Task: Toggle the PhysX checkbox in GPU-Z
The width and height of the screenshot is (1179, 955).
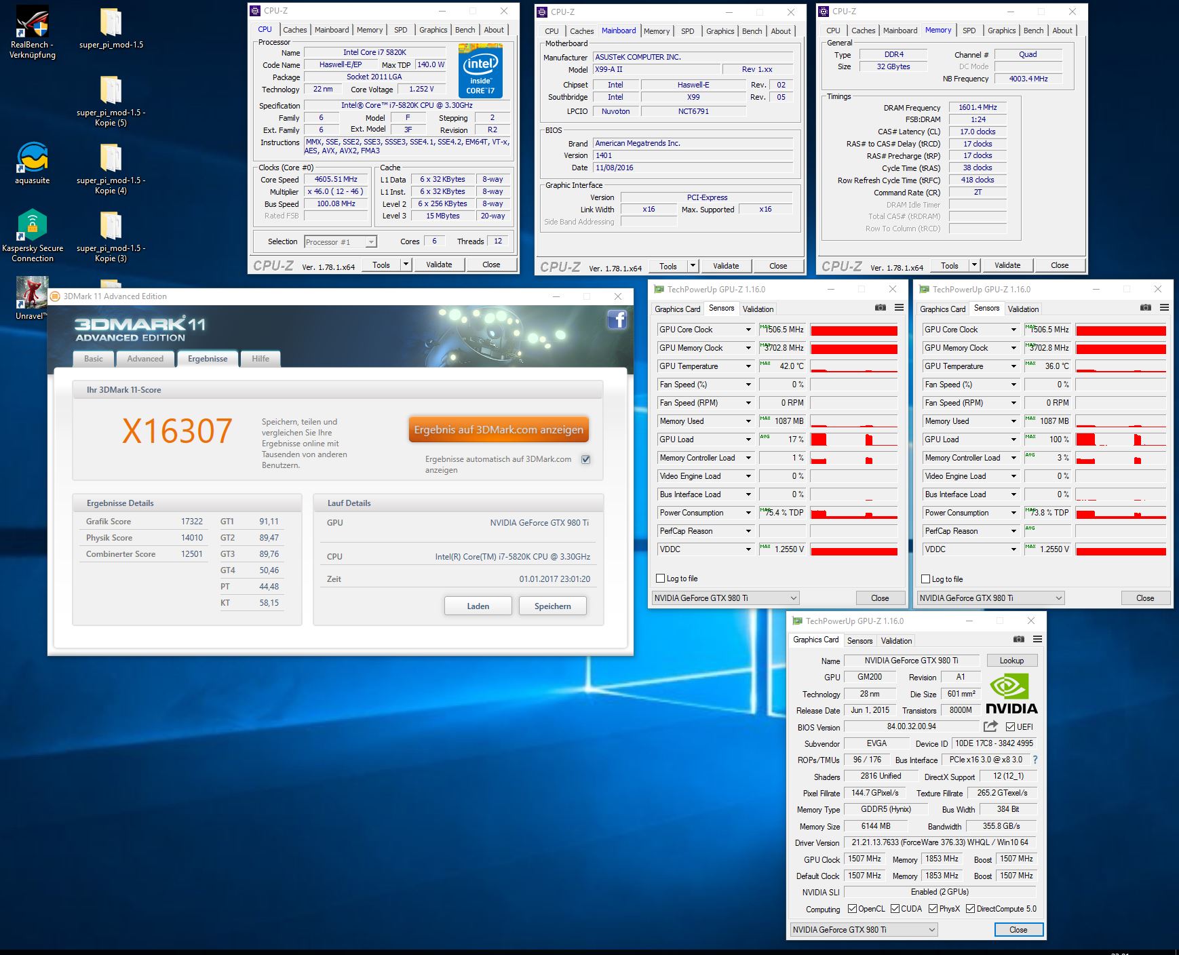Action: [x=933, y=909]
